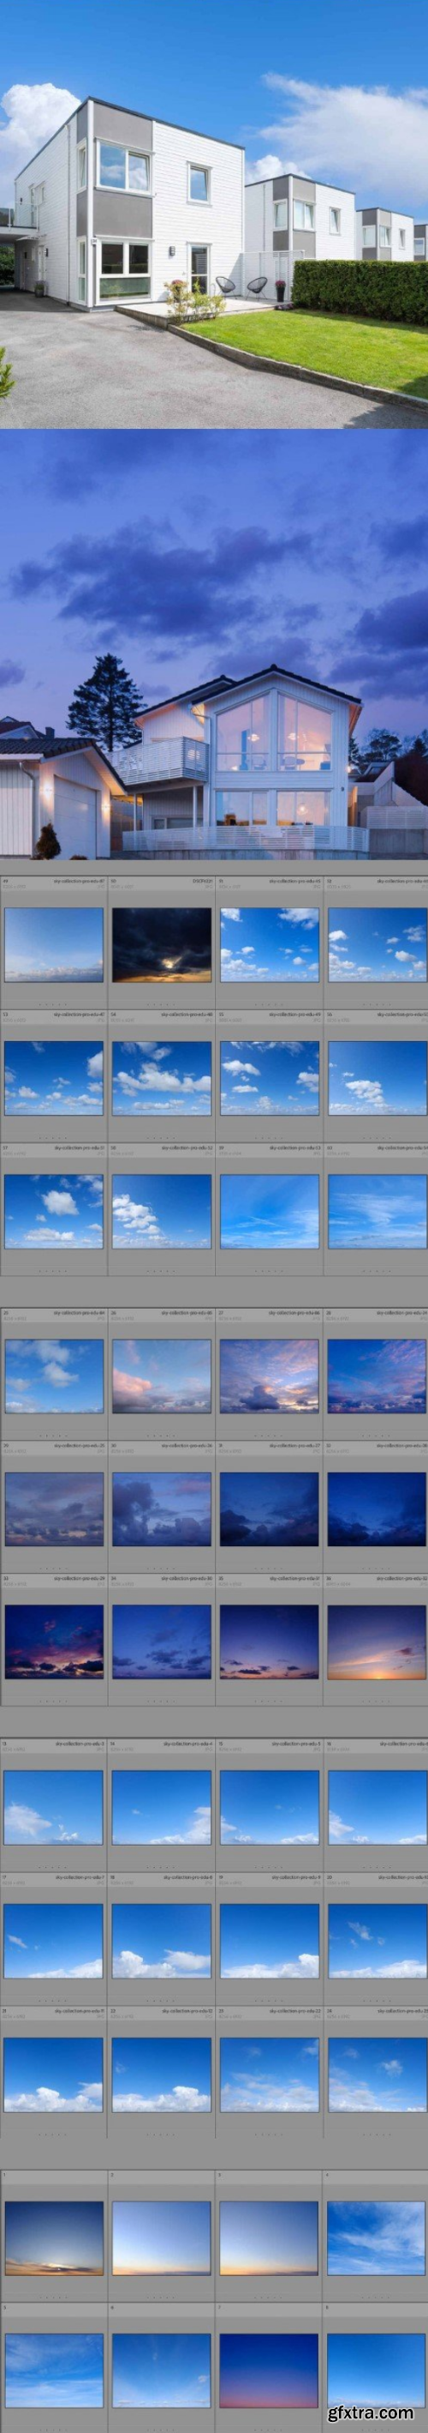This screenshot has height=2433, width=428.
Task: Click rating dots under cell 50 thumbnail
Action: point(161,1003)
